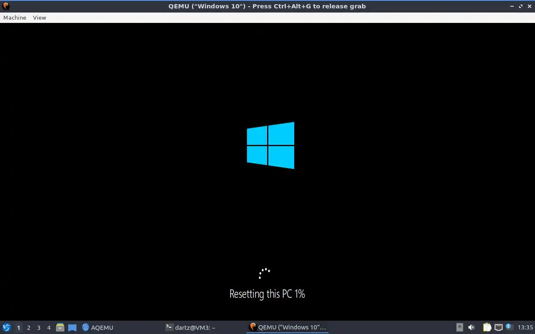The width and height of the screenshot is (535, 334).
Task: Switch to workspace 4
Action: tap(48, 328)
